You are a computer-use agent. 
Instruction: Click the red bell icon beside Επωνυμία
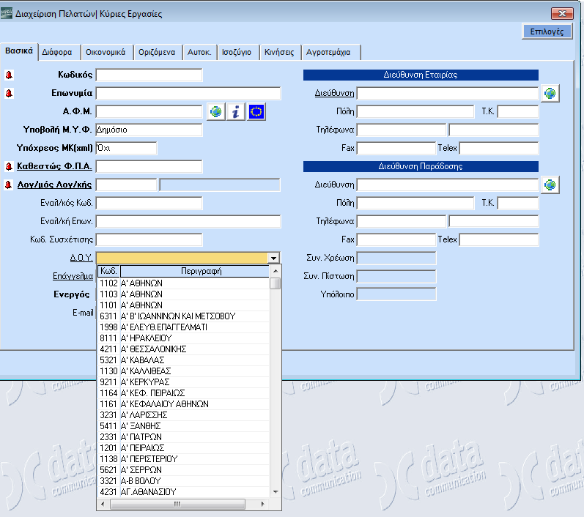pyautogui.click(x=9, y=93)
